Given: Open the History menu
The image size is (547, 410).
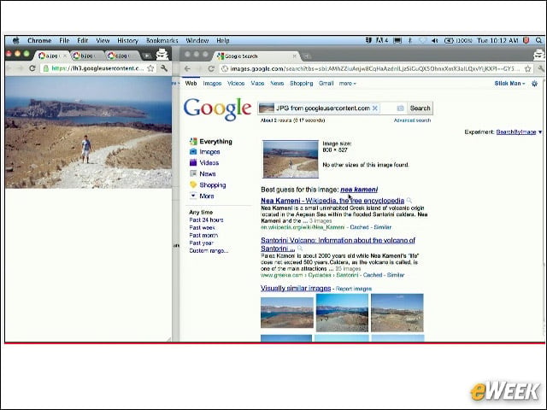Looking at the screenshot, I should pos(127,40).
